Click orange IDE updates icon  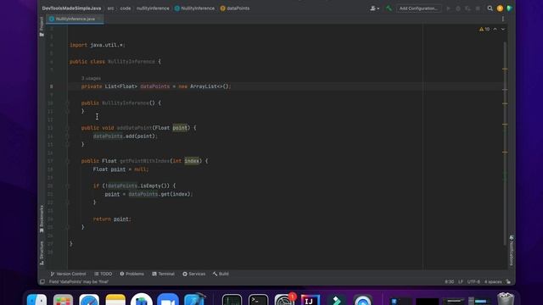(x=500, y=8)
